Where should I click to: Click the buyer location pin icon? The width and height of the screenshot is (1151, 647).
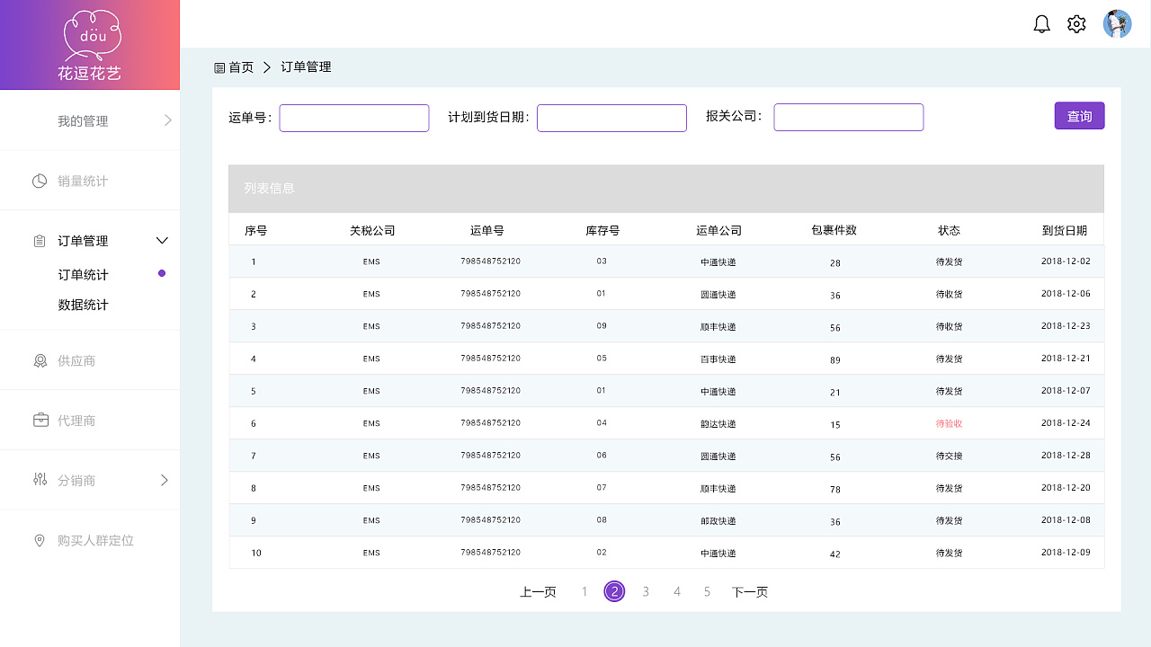click(40, 540)
